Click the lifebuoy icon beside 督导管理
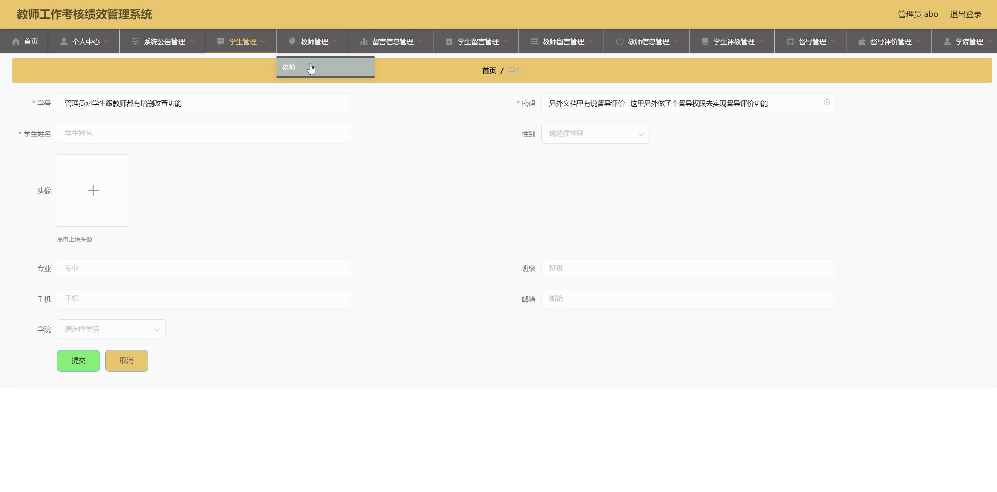 coord(790,42)
